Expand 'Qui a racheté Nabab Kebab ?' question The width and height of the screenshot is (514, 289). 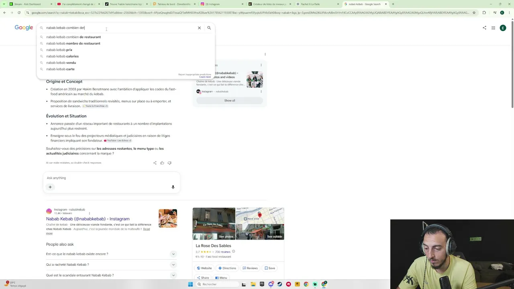coord(111,265)
